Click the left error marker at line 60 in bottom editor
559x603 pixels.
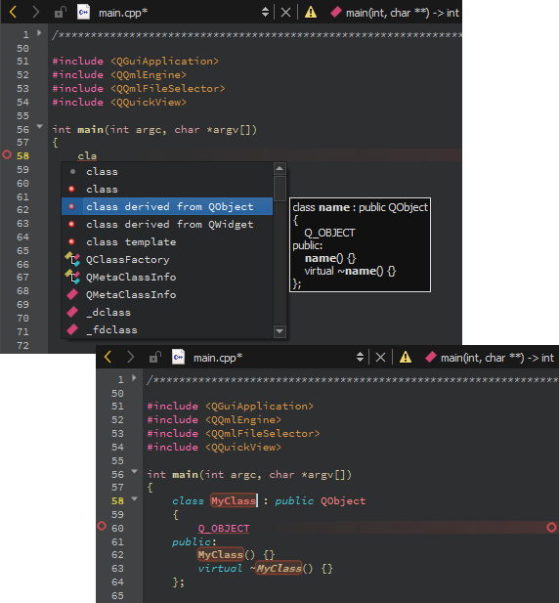pos(102,526)
